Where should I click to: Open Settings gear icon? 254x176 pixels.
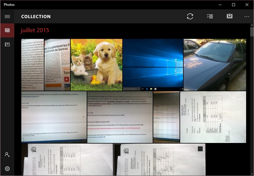tap(7, 169)
